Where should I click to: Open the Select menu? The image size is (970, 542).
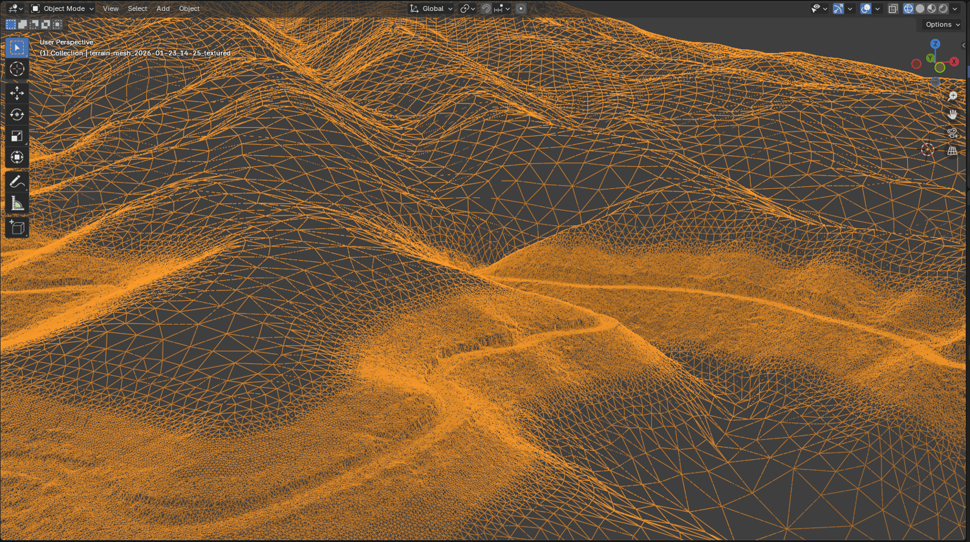click(x=137, y=8)
